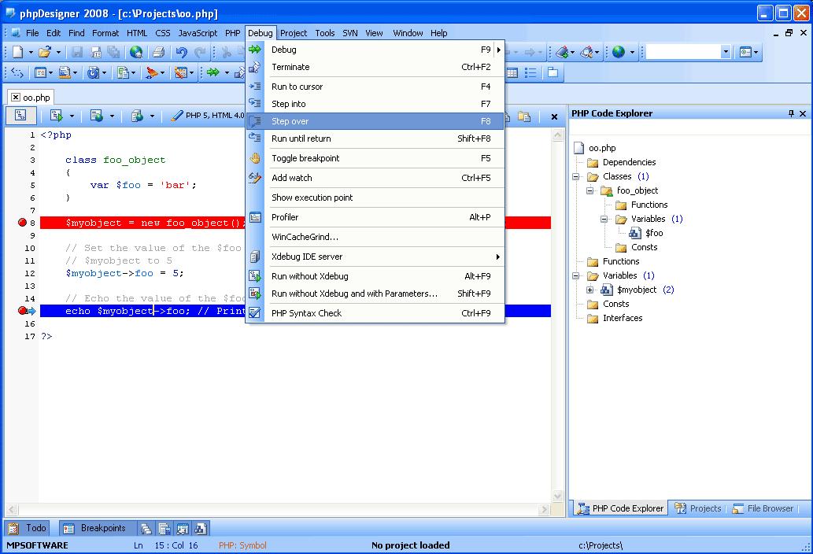
Task: Choose Step over from Debug menu
Action: (375, 121)
